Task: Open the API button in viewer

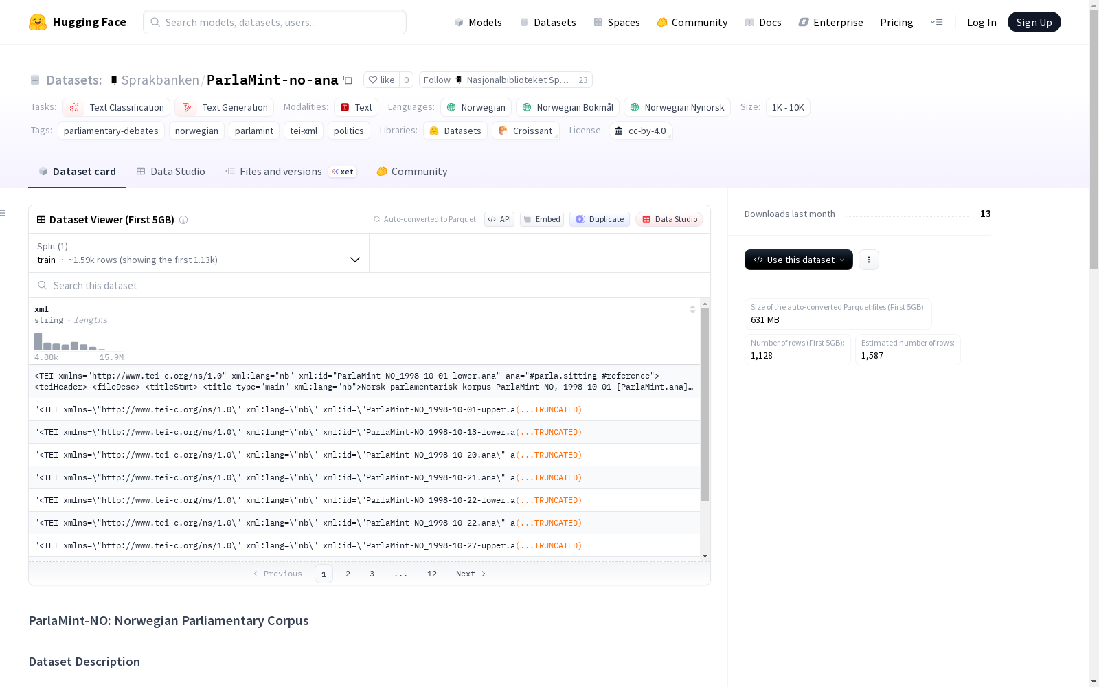Action: 499,219
